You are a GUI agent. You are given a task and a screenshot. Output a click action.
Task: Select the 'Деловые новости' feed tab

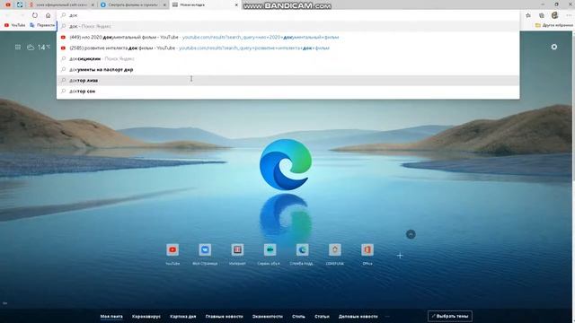tap(358, 317)
